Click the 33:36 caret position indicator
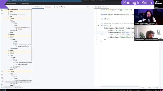This screenshot has width=163, height=91. (x=142, y=88)
